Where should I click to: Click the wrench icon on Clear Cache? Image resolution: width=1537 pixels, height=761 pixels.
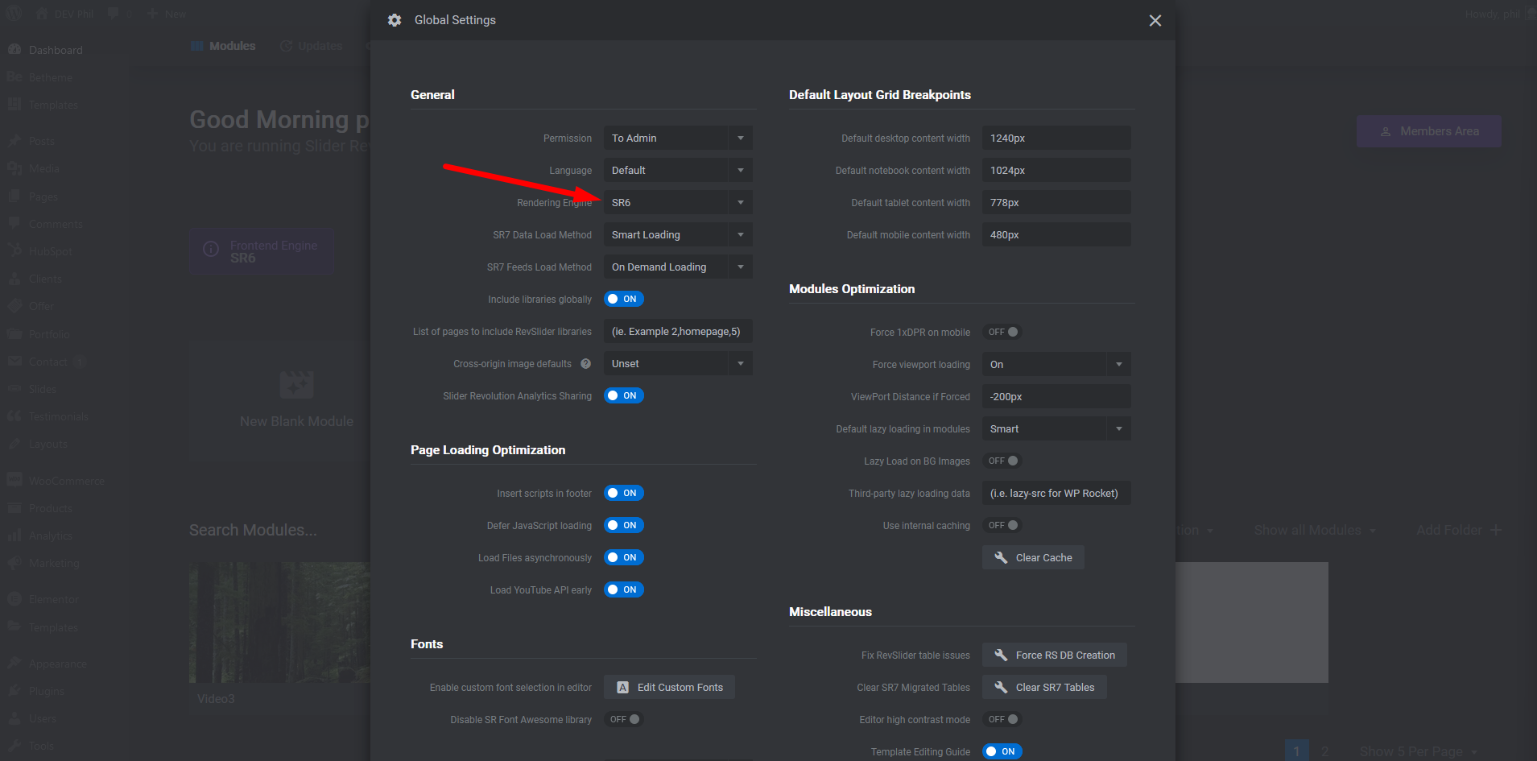pos(1001,557)
